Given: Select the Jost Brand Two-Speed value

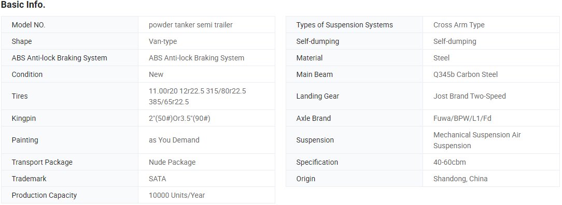Looking at the screenshot, I should coord(470,96).
